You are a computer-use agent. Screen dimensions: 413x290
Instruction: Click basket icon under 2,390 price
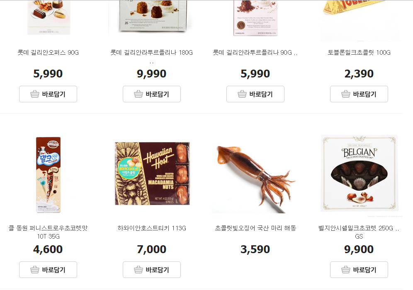click(x=346, y=94)
